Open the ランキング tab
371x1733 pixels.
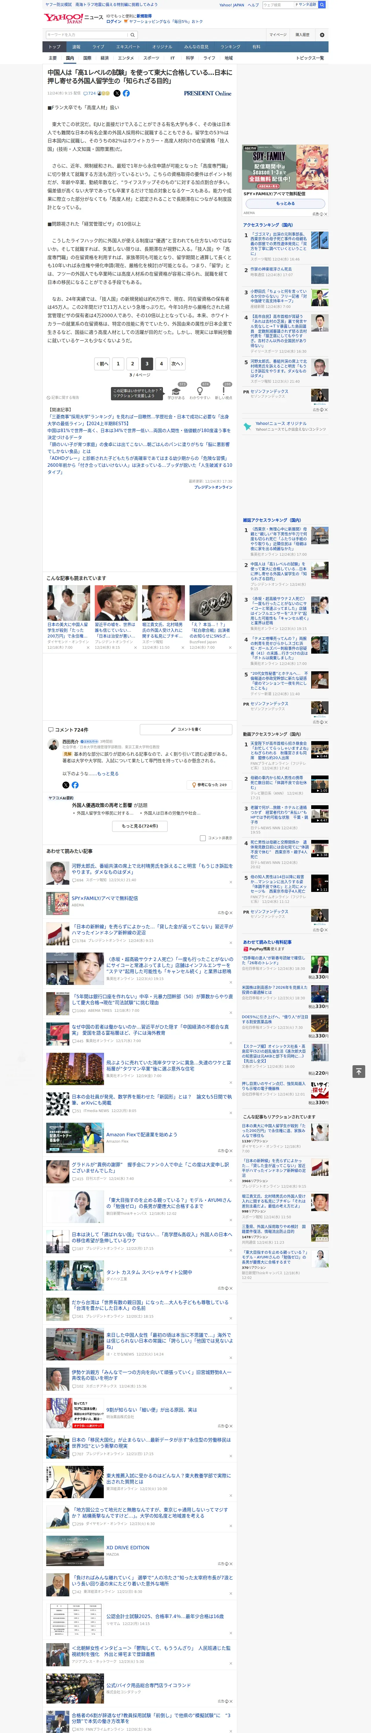(230, 47)
